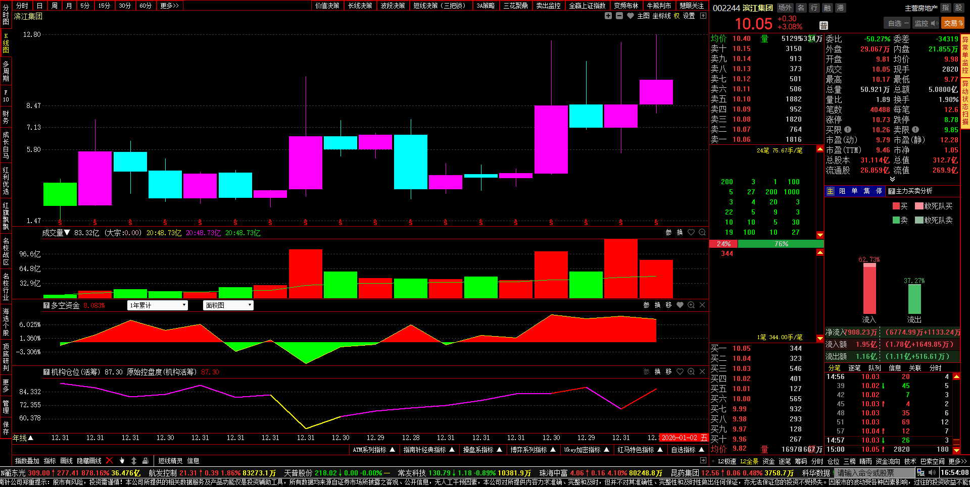Click 异常单监控 side button

click(965, 55)
